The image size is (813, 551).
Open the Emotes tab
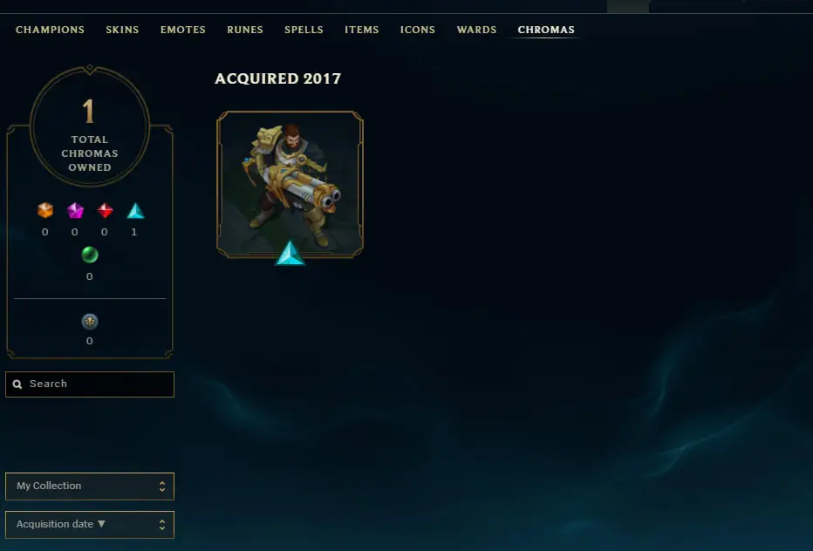183,30
